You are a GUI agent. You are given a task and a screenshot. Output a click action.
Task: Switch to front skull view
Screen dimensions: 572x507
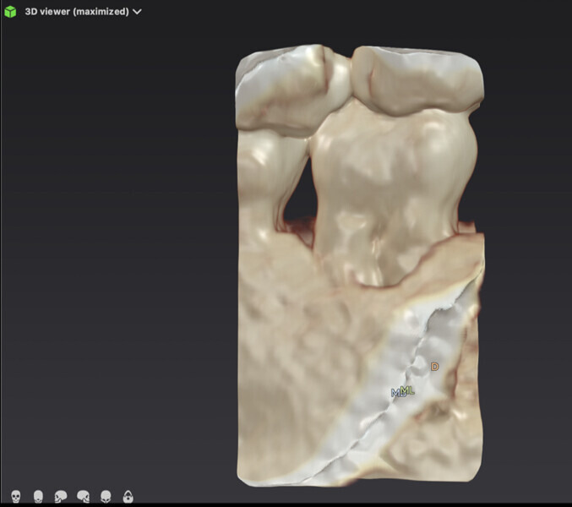pos(16,496)
